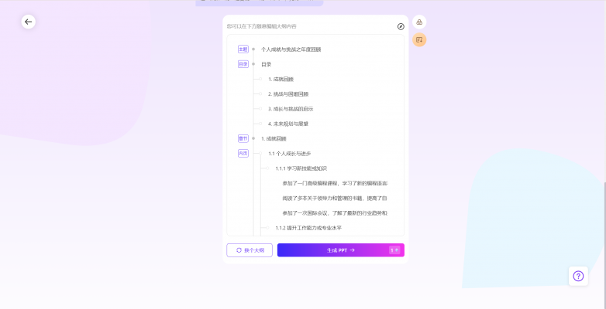Select outline item 4. 未来规划与展望
606x309 pixels.
pos(288,124)
